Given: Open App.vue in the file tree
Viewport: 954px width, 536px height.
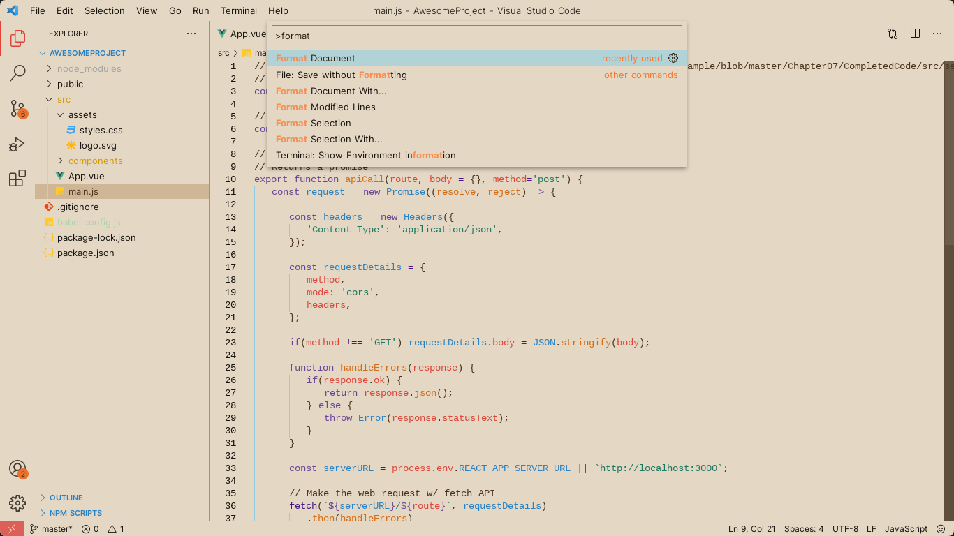Looking at the screenshot, I should [x=86, y=176].
